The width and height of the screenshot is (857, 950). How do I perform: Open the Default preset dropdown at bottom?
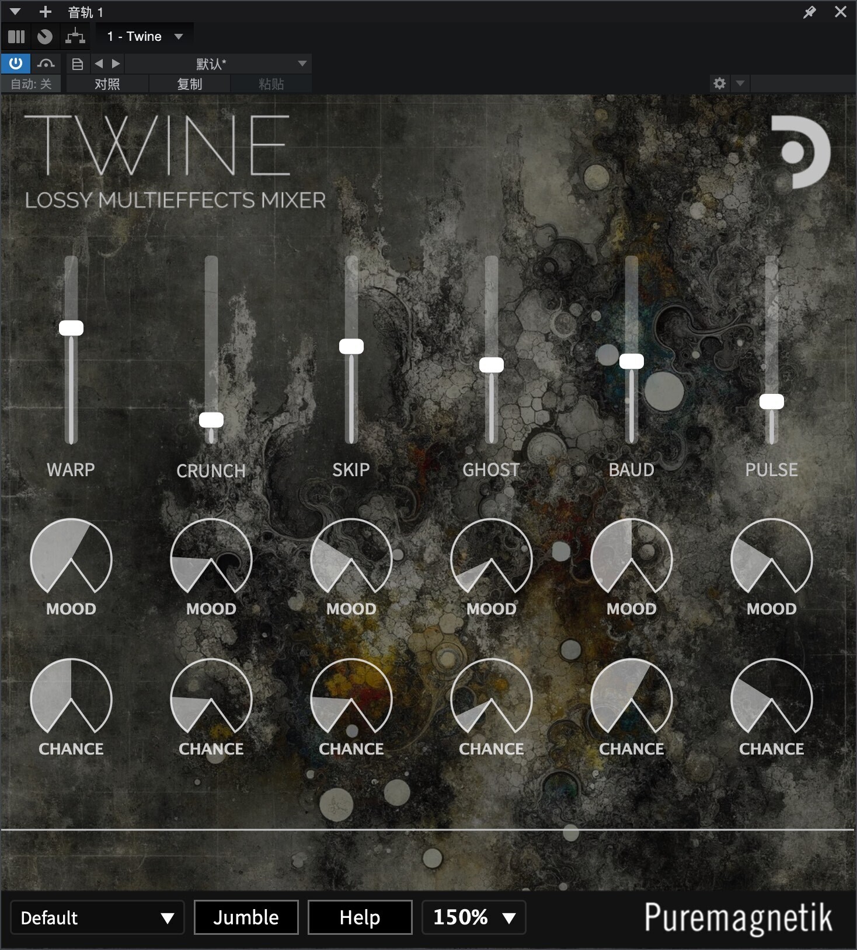[x=97, y=917]
